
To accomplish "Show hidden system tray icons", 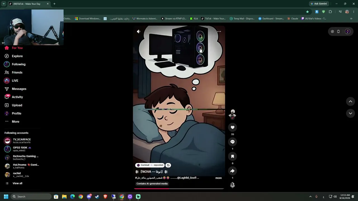I will [310, 197].
